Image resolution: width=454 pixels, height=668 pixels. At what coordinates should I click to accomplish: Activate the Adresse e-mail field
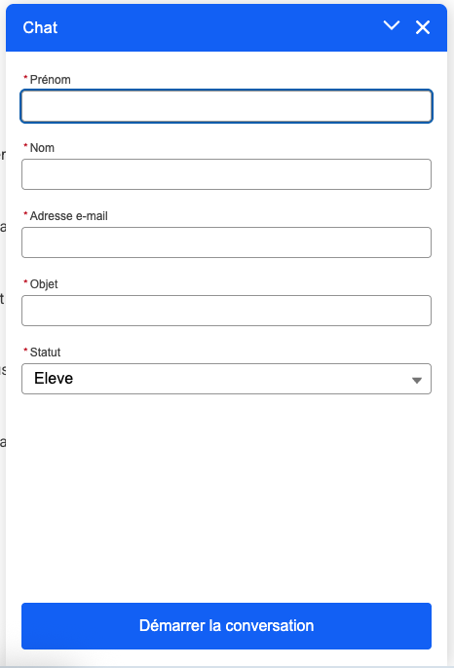[226, 242]
